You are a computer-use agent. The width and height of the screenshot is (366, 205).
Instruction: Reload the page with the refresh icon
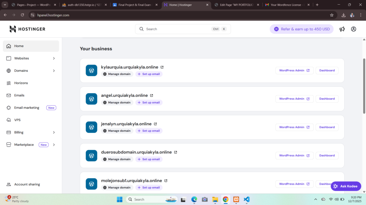(23, 15)
